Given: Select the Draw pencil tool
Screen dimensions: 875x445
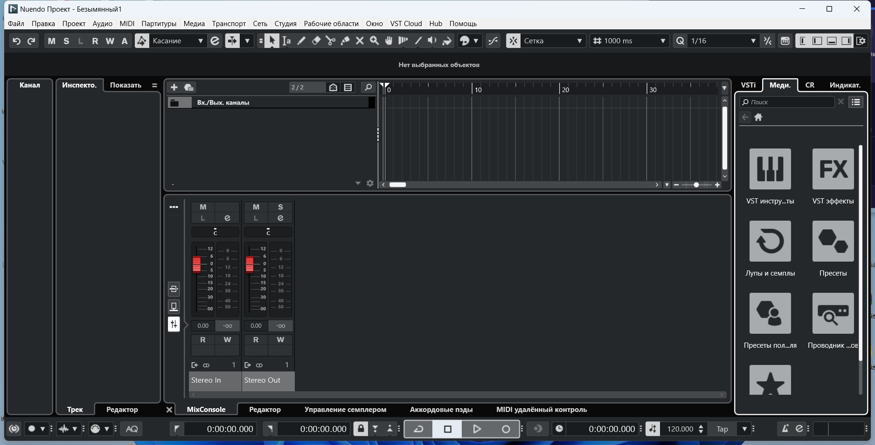Looking at the screenshot, I should coord(301,41).
